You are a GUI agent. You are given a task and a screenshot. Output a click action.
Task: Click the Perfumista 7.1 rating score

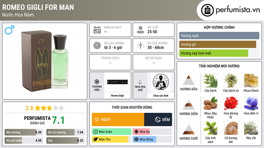pos(58,120)
